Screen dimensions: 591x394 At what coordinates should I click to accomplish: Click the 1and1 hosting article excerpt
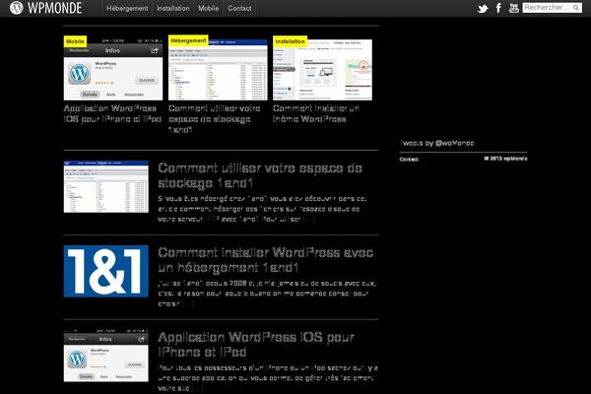pyautogui.click(x=267, y=294)
